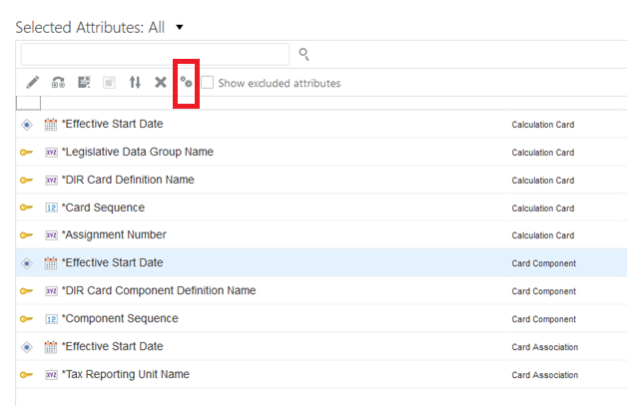This screenshot has width=627, height=406.
Task: Click the search magnifier icon
Action: pos(305,54)
